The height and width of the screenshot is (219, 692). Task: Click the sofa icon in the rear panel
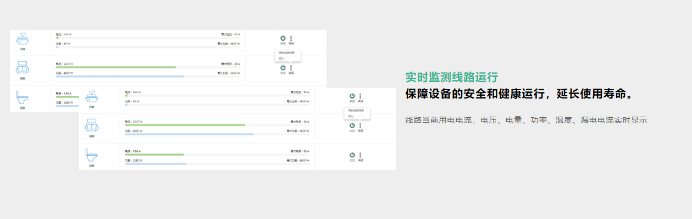(23, 68)
